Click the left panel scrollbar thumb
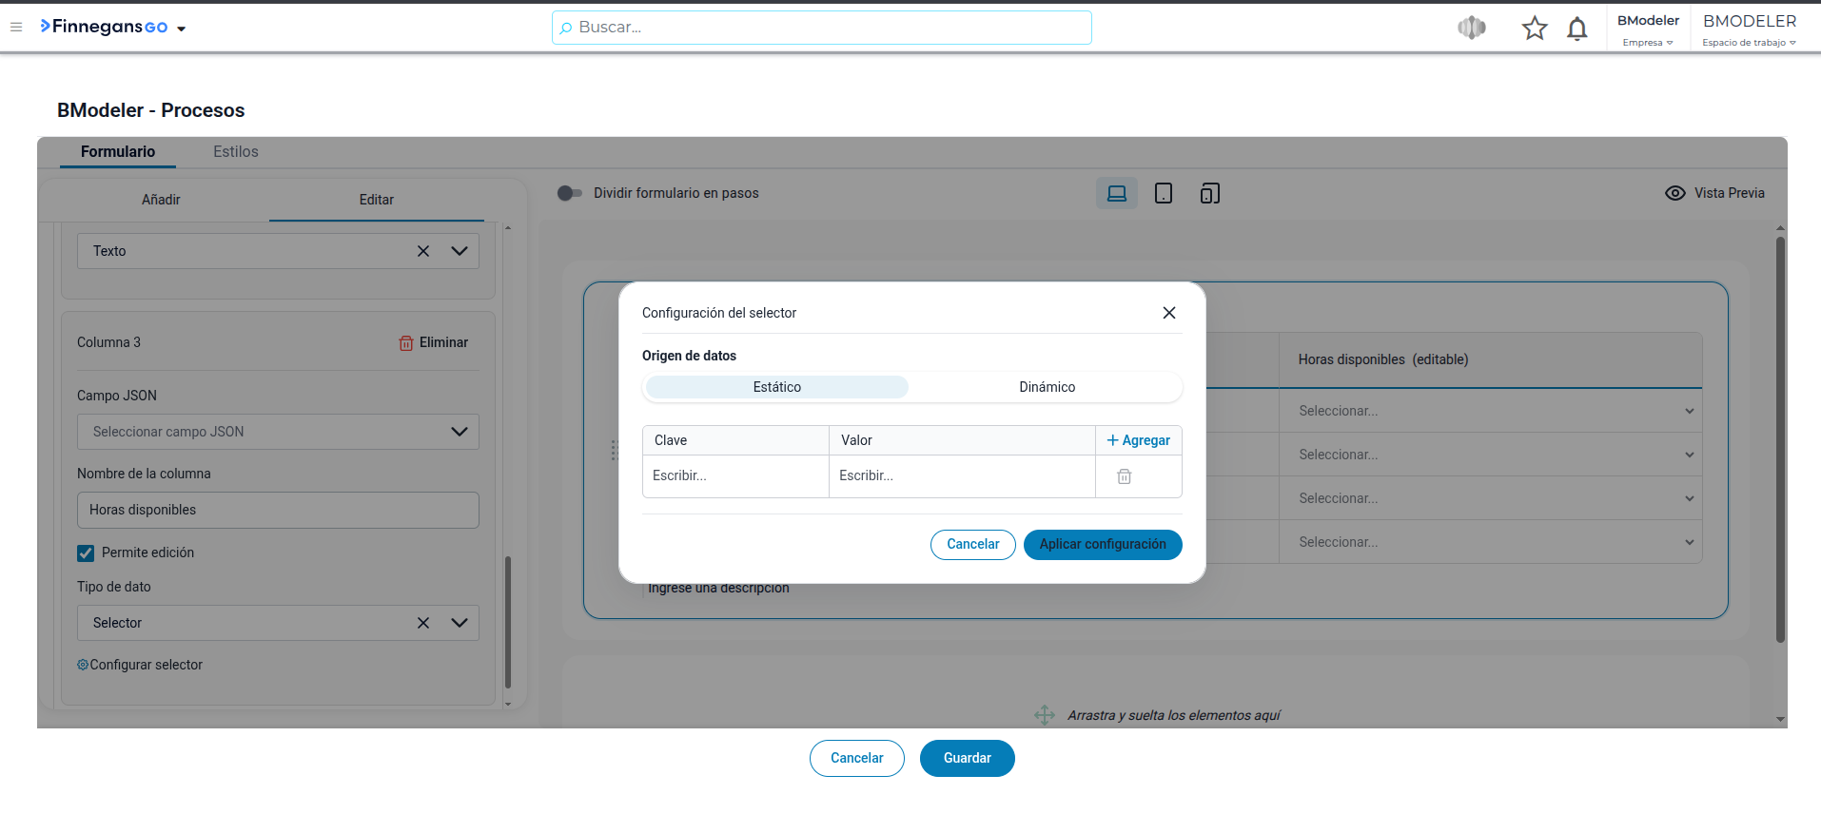 pos(508,622)
